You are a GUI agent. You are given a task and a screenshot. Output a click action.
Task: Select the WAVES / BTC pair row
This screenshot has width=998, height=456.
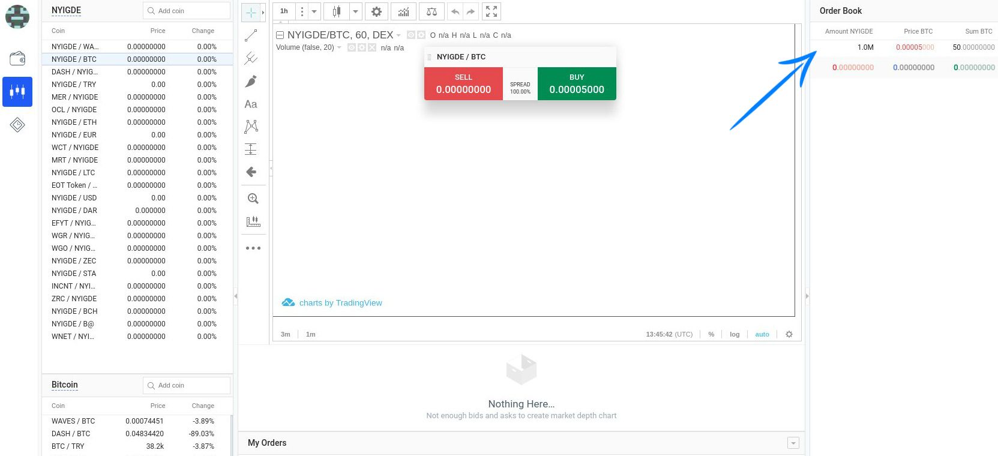136,421
